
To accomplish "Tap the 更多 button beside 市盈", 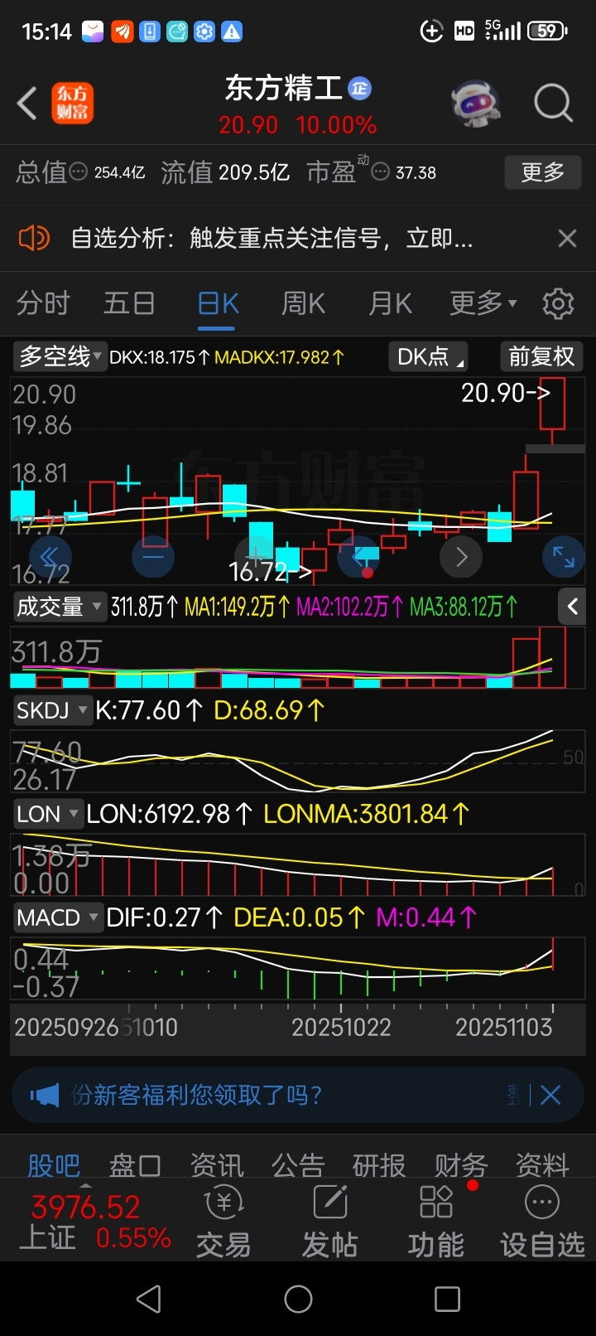I will (x=543, y=172).
